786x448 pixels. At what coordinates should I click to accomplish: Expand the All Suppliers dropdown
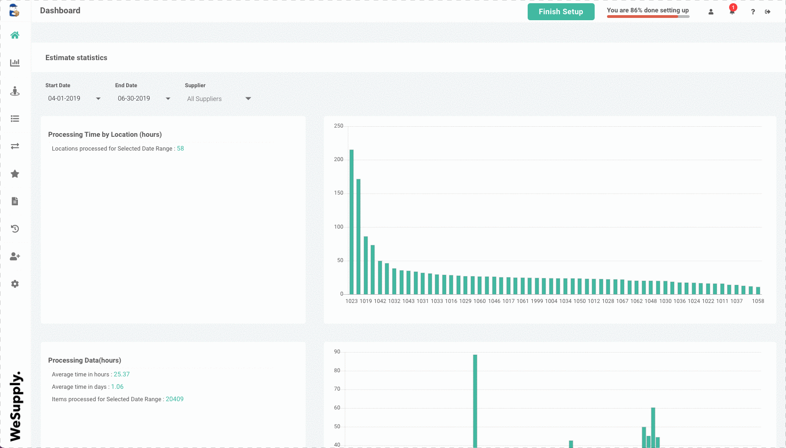pos(219,99)
